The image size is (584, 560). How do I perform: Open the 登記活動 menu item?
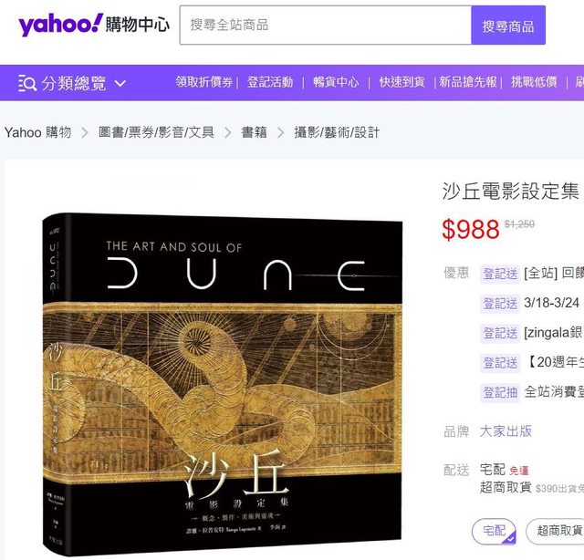(270, 82)
